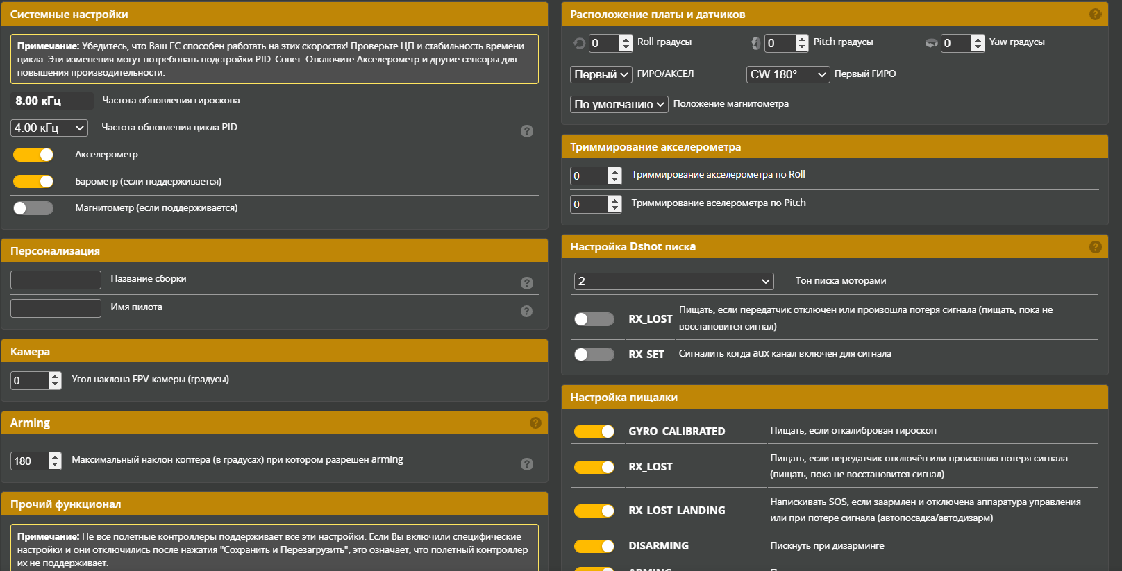Open Положение магнитометра dropdown

click(x=619, y=104)
